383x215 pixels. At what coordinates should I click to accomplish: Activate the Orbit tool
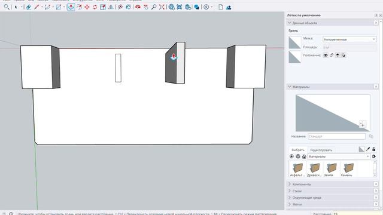click(x=138, y=7)
